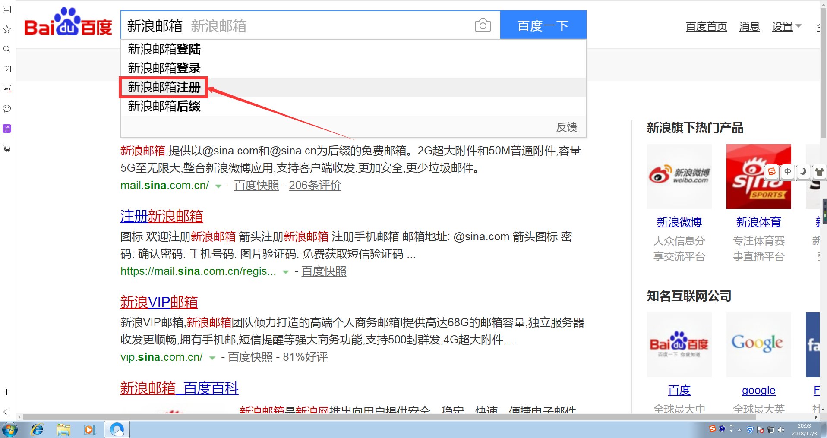Screen dimensions: 827x438
Task: Open the 消息 menu item
Action: pyautogui.click(x=749, y=26)
